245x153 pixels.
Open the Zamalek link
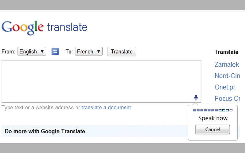(227, 64)
